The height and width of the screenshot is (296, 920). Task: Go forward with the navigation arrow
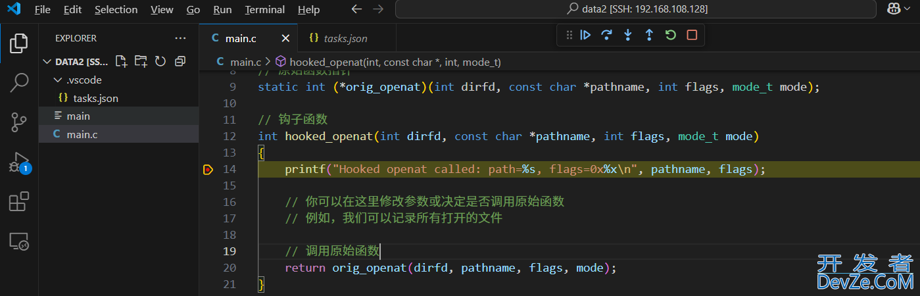pyautogui.click(x=378, y=9)
